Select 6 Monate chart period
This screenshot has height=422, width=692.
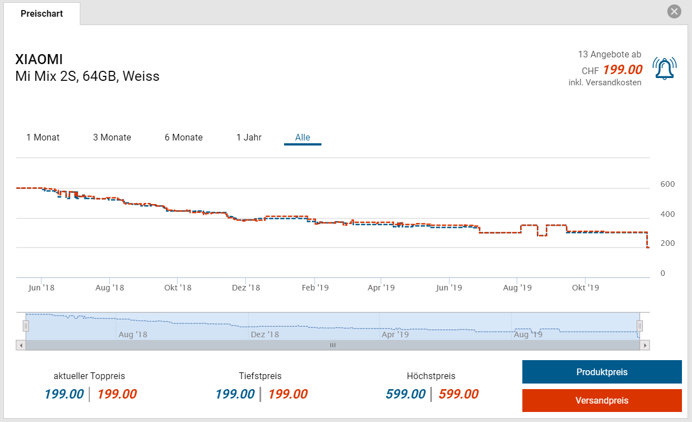184,137
